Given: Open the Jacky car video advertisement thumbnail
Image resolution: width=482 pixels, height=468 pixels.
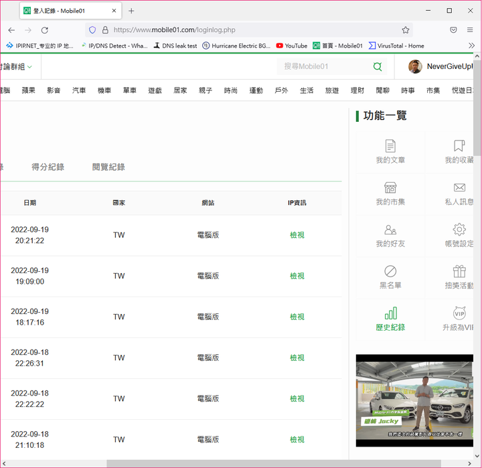Looking at the screenshot, I should point(414,400).
